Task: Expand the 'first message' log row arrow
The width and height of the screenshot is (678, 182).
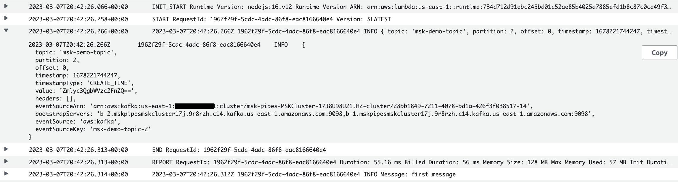Action: click(x=6, y=174)
